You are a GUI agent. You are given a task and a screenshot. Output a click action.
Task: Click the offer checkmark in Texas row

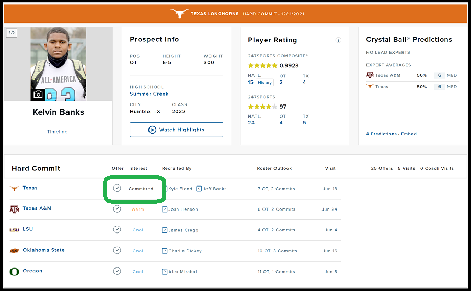pos(117,188)
